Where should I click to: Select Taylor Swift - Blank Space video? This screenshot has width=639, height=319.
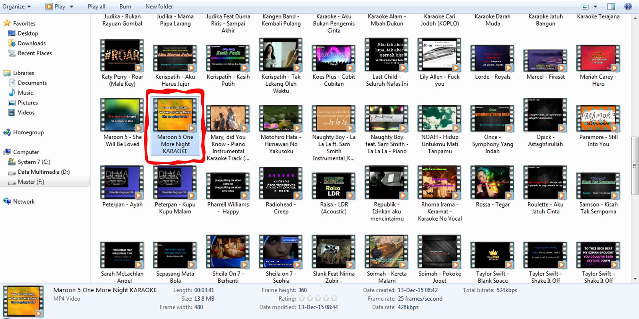(x=492, y=262)
